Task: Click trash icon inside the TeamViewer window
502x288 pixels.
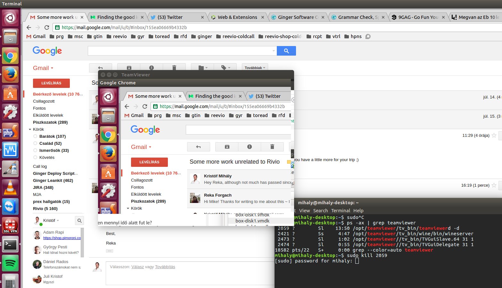Action: click(272, 147)
